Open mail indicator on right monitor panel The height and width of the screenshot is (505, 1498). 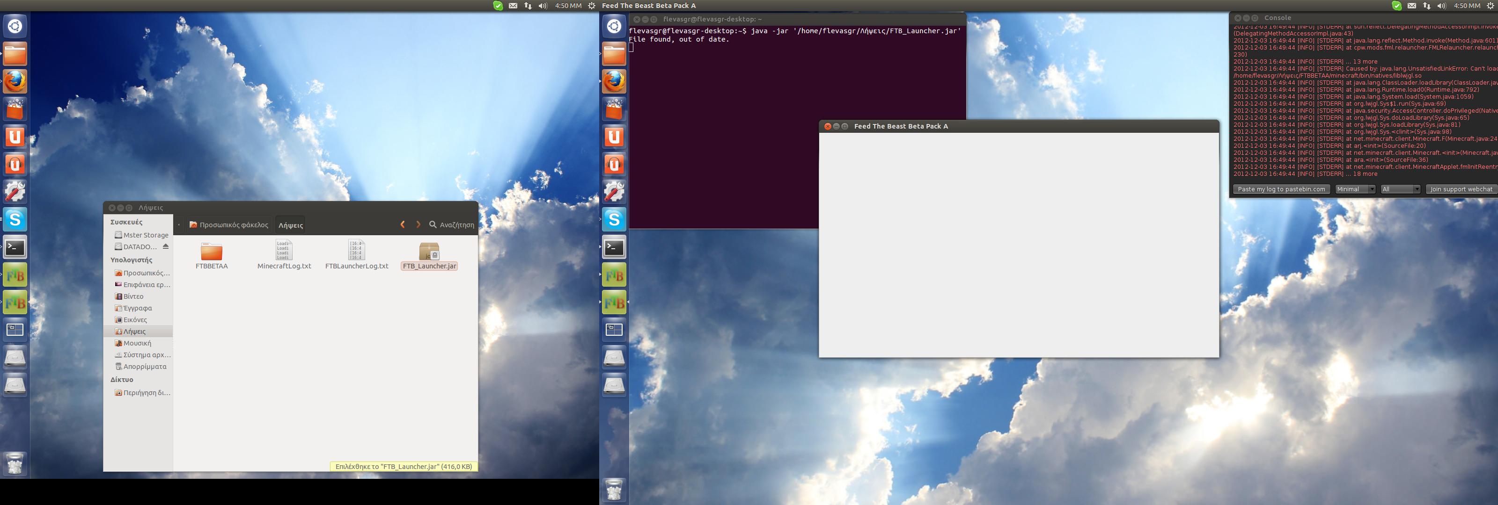[1412, 5]
